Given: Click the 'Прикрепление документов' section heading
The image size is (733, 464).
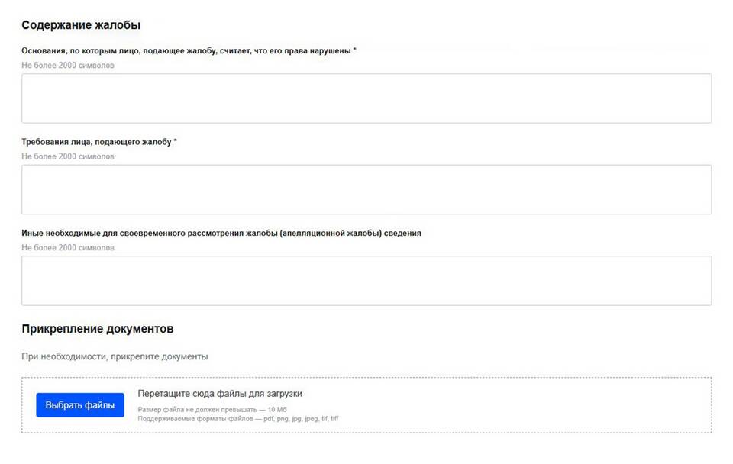Looking at the screenshot, I should 98,329.
